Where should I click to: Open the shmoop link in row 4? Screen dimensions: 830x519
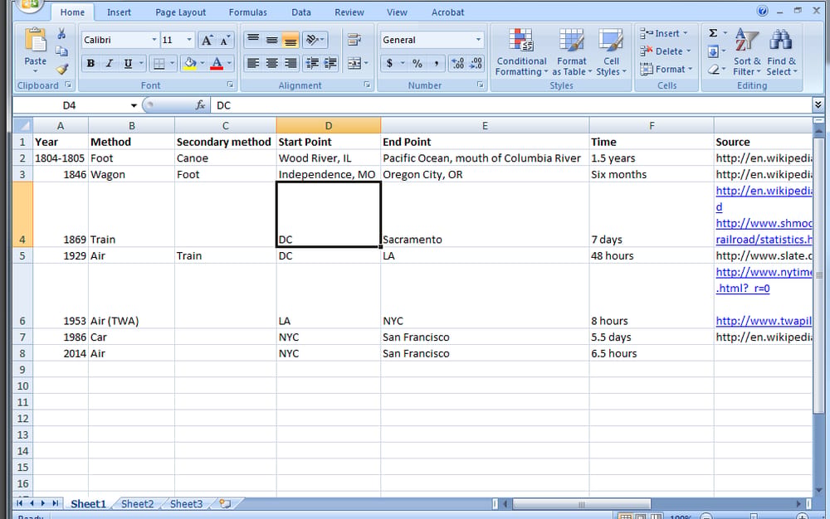(x=764, y=224)
